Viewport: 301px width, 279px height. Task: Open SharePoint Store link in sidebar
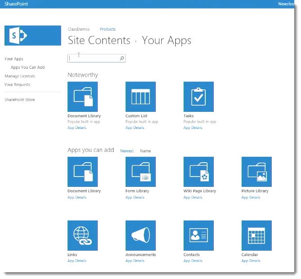[x=20, y=100]
